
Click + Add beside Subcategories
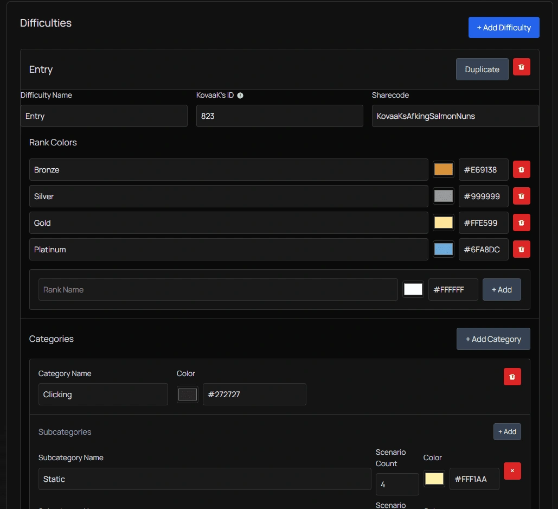[x=506, y=431]
